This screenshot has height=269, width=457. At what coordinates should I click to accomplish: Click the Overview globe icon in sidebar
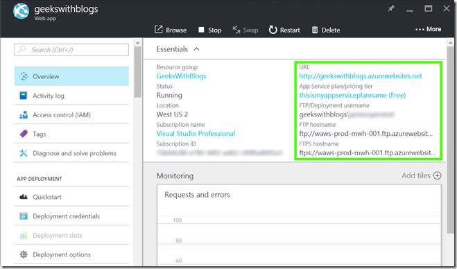click(x=24, y=76)
